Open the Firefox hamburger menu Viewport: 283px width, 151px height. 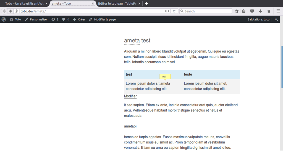click(x=278, y=11)
